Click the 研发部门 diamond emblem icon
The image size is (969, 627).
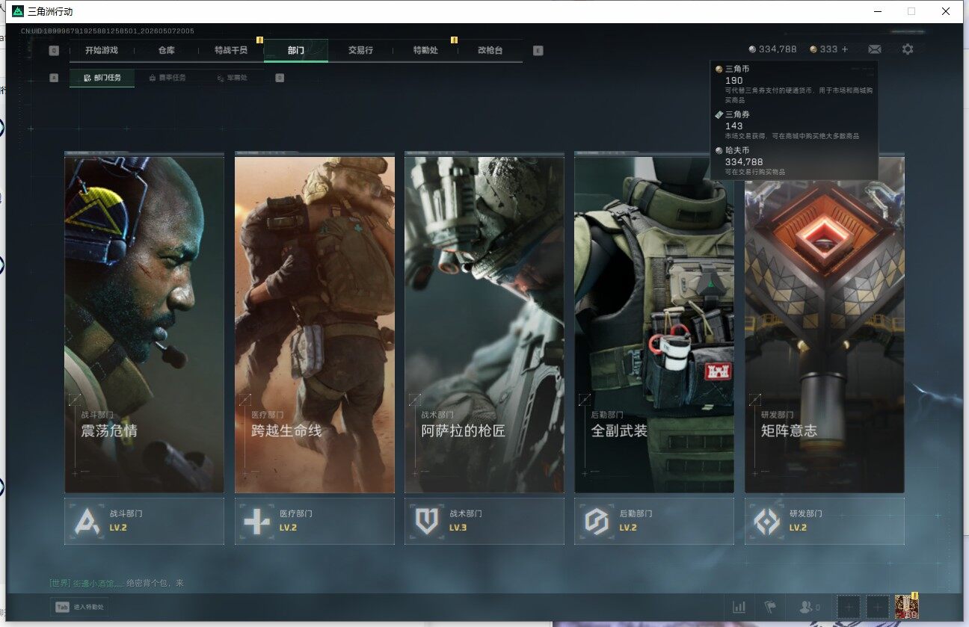click(x=767, y=521)
